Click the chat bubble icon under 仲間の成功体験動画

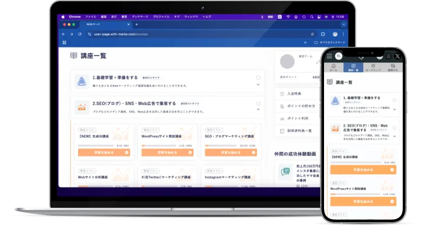pos(285,172)
